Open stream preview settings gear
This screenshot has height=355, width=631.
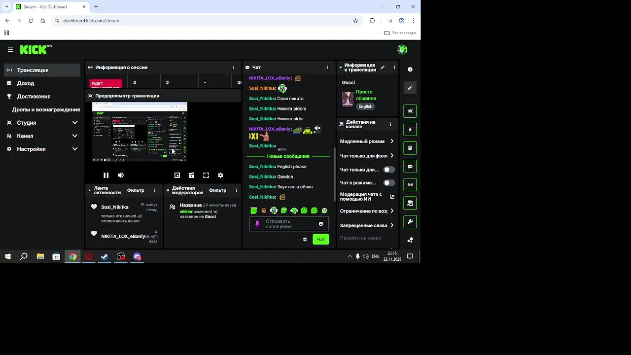click(220, 175)
